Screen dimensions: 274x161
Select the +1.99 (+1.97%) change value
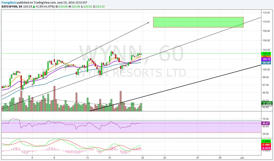(x=45, y=7)
